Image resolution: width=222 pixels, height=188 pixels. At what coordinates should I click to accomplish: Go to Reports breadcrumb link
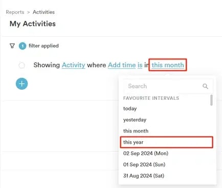(x=15, y=12)
